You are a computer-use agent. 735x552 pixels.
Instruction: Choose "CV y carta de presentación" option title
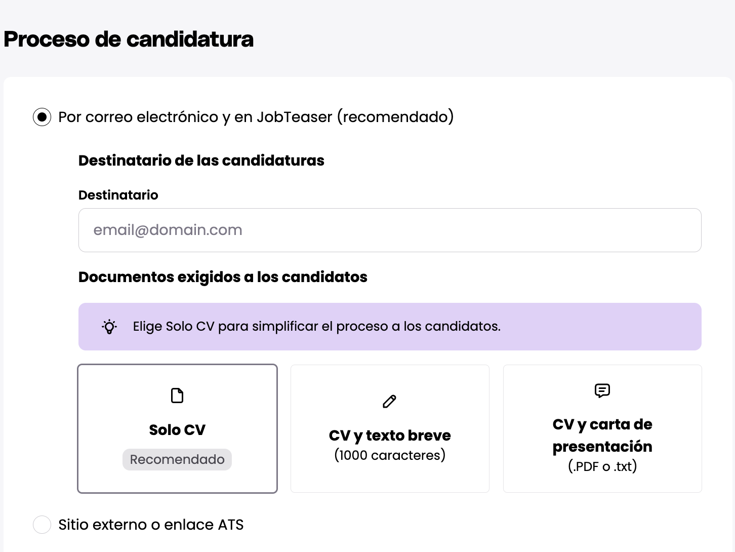[602, 435]
